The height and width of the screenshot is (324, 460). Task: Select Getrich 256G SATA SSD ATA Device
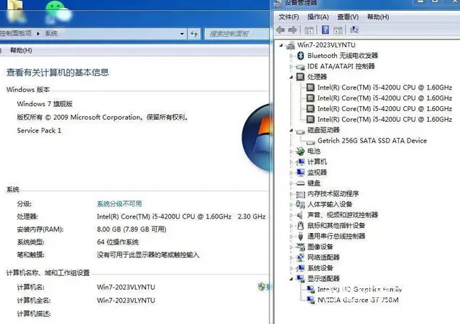pos(372,140)
